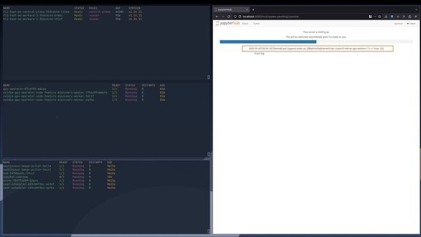Click the control-plane node row in terminal
Viewport: 421px width, 237px height.
click(x=72, y=12)
